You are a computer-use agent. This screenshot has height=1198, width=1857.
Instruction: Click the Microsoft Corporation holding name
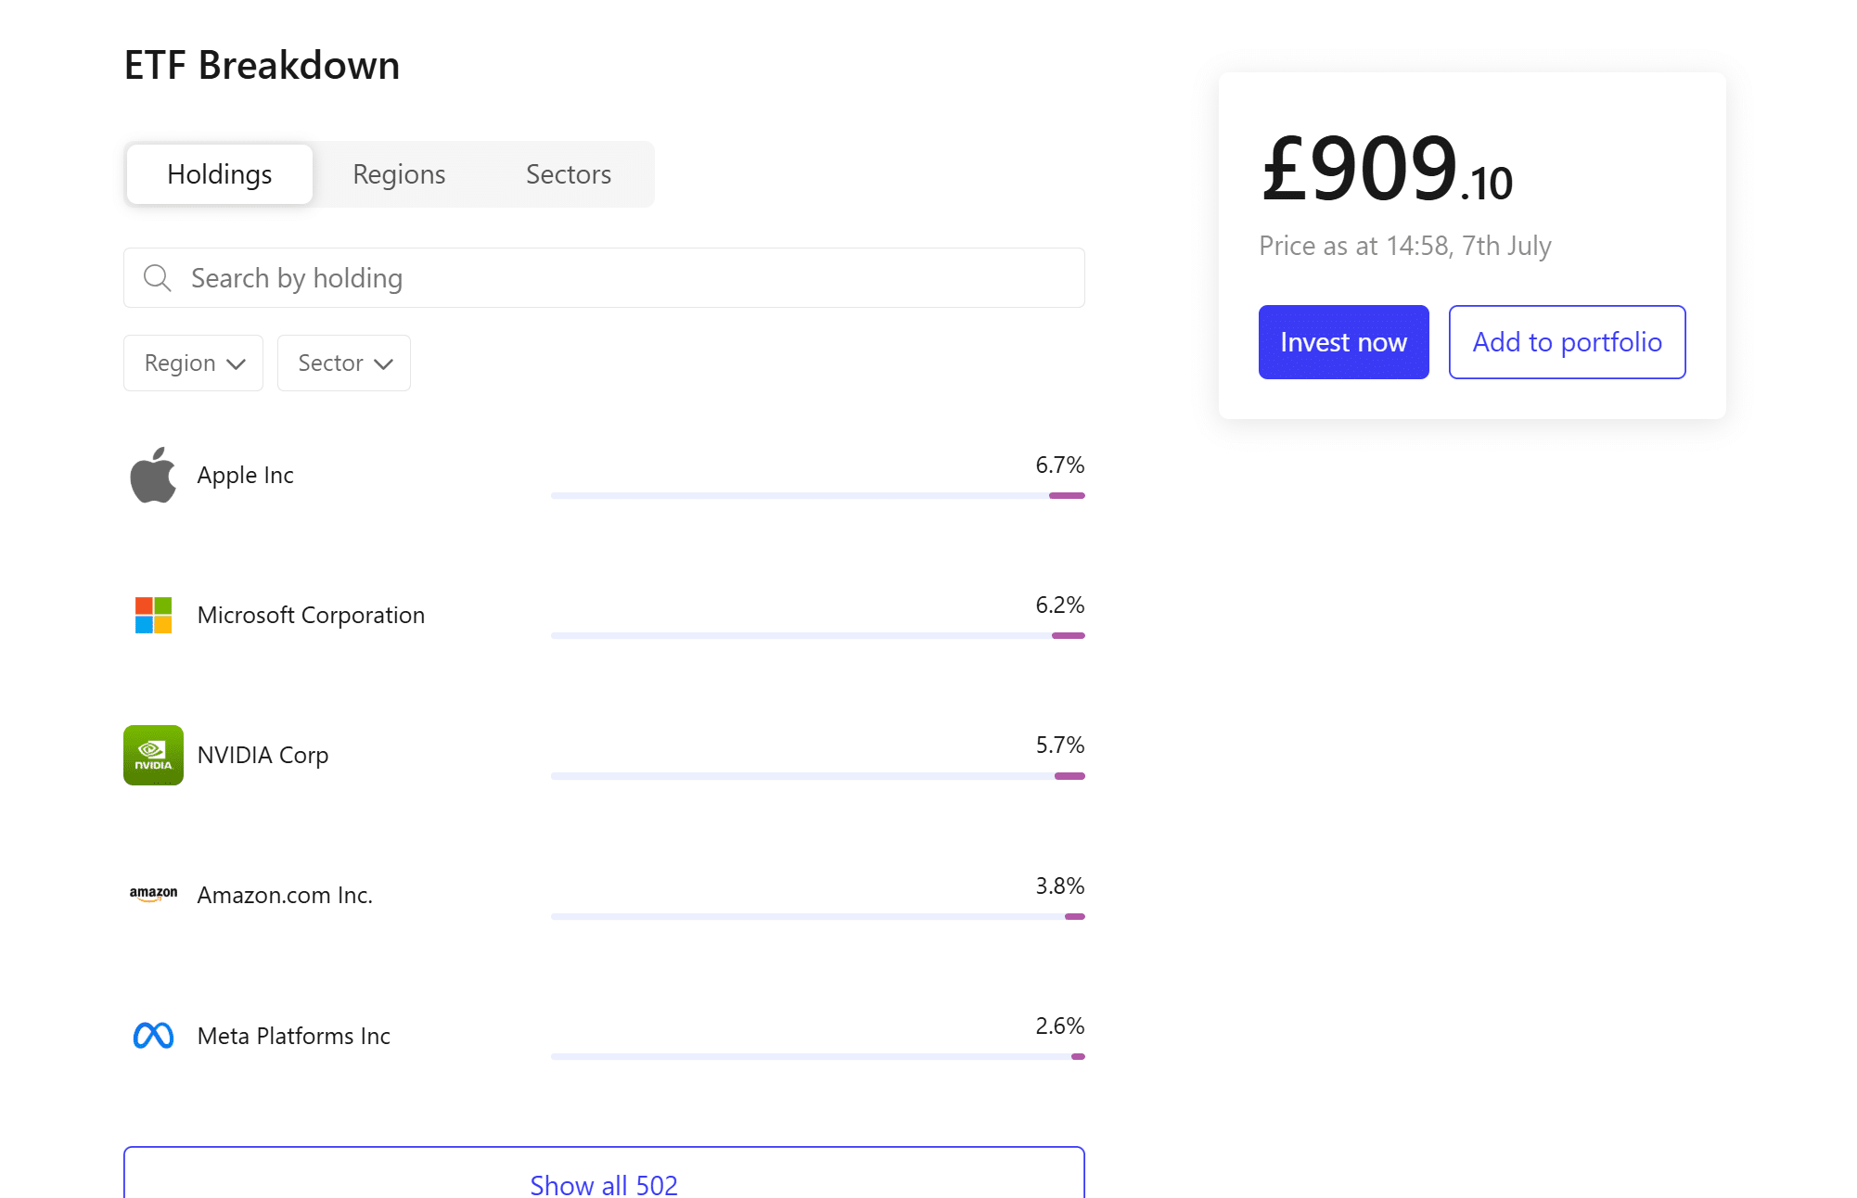coord(311,615)
